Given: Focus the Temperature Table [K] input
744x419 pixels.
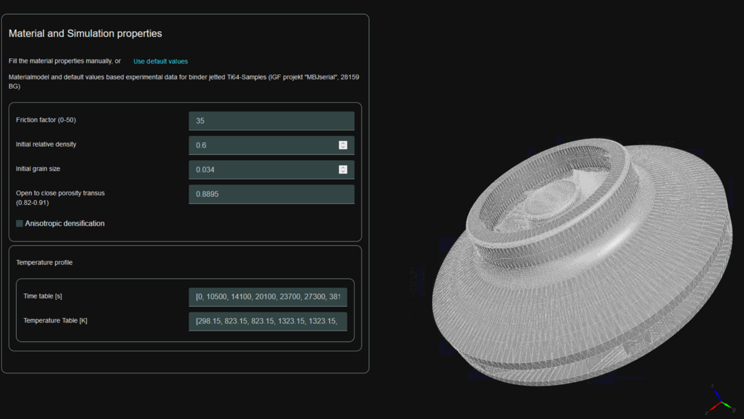Looking at the screenshot, I should point(267,322).
